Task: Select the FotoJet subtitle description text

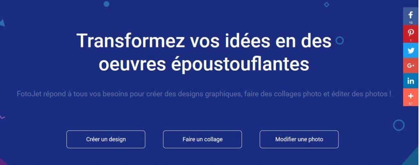Action: click(x=204, y=94)
